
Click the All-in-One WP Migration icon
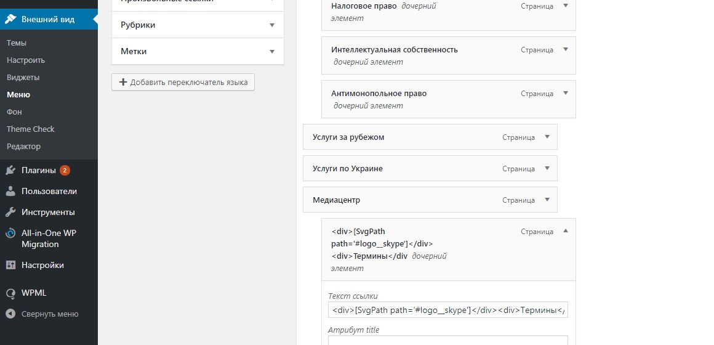pyautogui.click(x=10, y=233)
